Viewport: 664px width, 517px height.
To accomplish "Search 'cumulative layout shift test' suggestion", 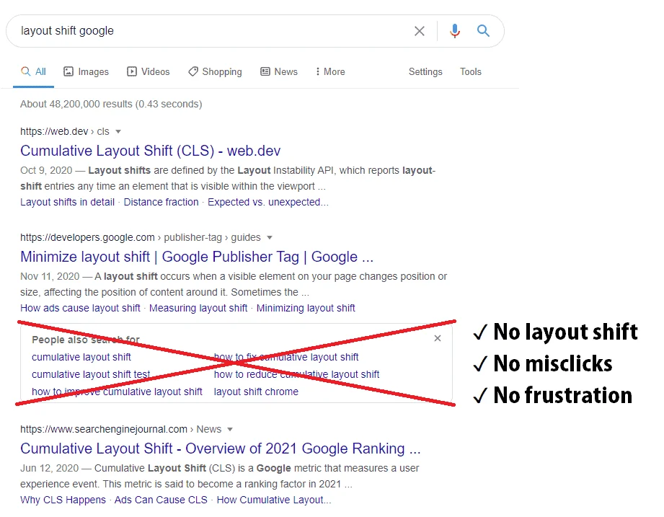I will tap(91, 374).
